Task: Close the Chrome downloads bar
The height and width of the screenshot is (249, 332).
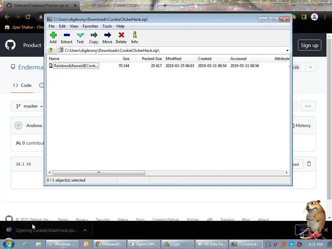Action: 326,230
